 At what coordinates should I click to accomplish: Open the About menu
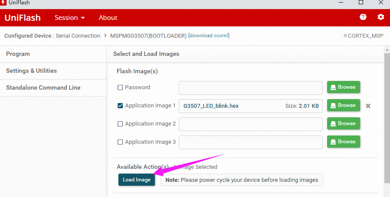click(x=108, y=18)
